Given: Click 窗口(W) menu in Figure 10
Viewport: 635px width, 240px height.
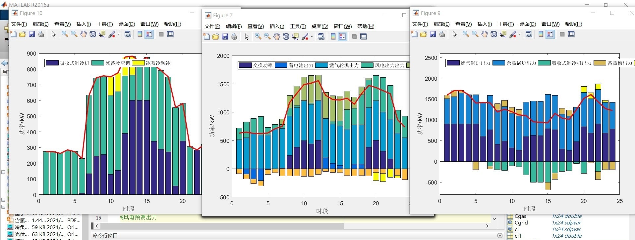Looking at the screenshot, I should [149, 24].
